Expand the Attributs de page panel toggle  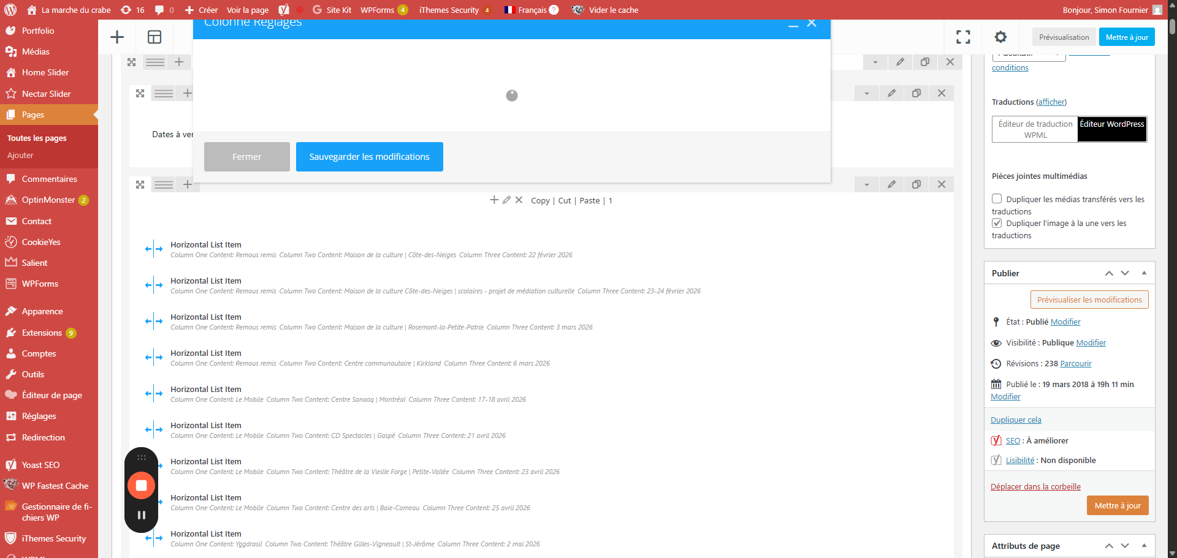tap(1144, 546)
